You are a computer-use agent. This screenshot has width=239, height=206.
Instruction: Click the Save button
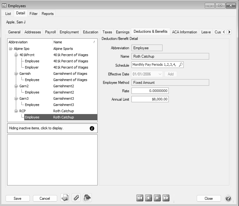coord(18,199)
